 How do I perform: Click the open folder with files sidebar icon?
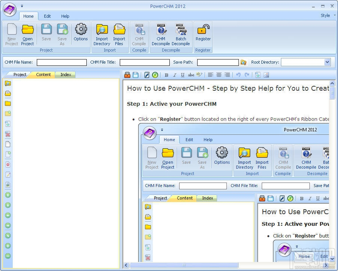click(8, 93)
